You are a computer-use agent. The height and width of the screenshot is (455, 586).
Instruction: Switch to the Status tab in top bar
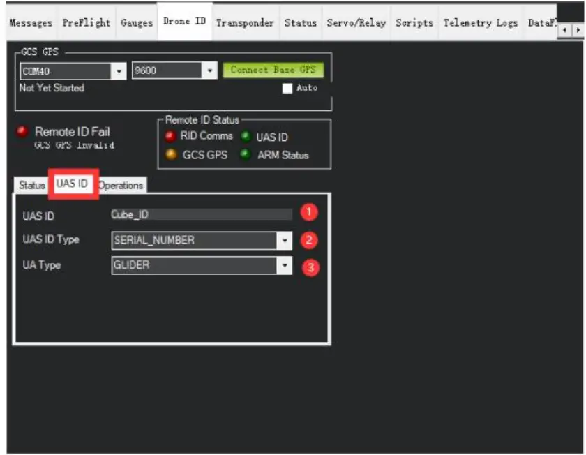tap(301, 23)
